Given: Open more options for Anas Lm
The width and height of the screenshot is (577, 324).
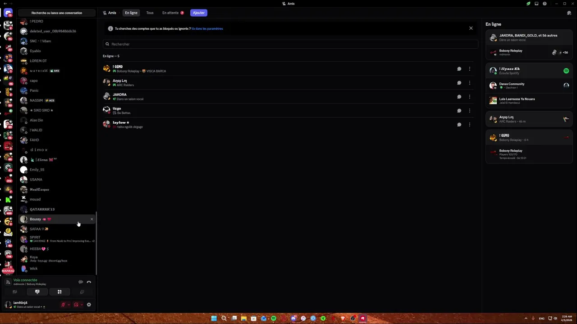Looking at the screenshot, I should tap(469, 83).
